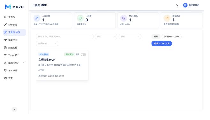Screen dimensions: 210x120
Task: Open the 测试结果 filter dropdown
Action: click(x=47, y=43)
